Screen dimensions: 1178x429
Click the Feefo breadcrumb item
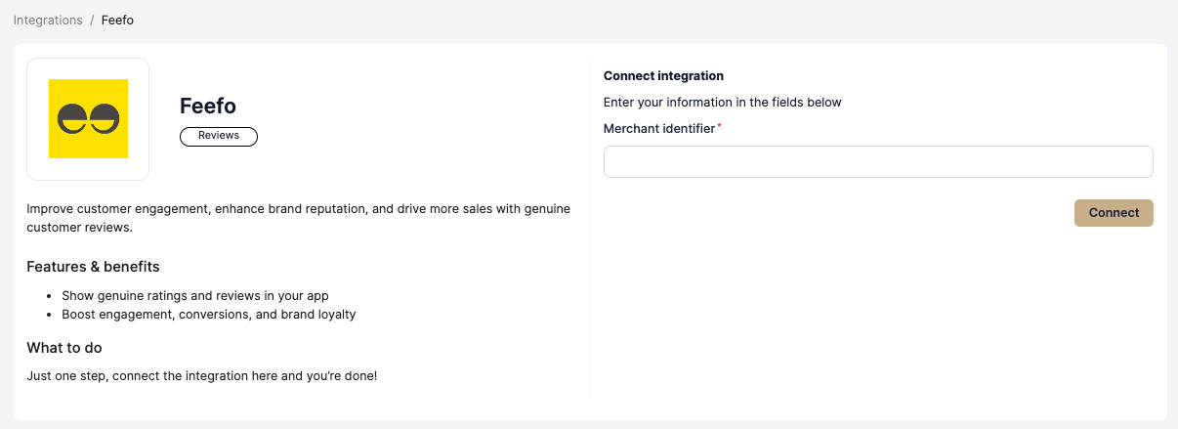pos(117,21)
